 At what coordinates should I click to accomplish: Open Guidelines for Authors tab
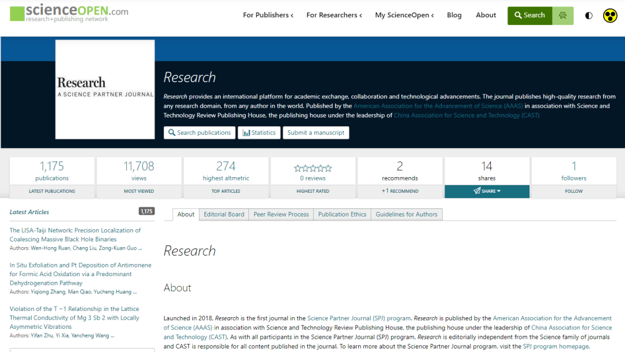[x=407, y=214]
